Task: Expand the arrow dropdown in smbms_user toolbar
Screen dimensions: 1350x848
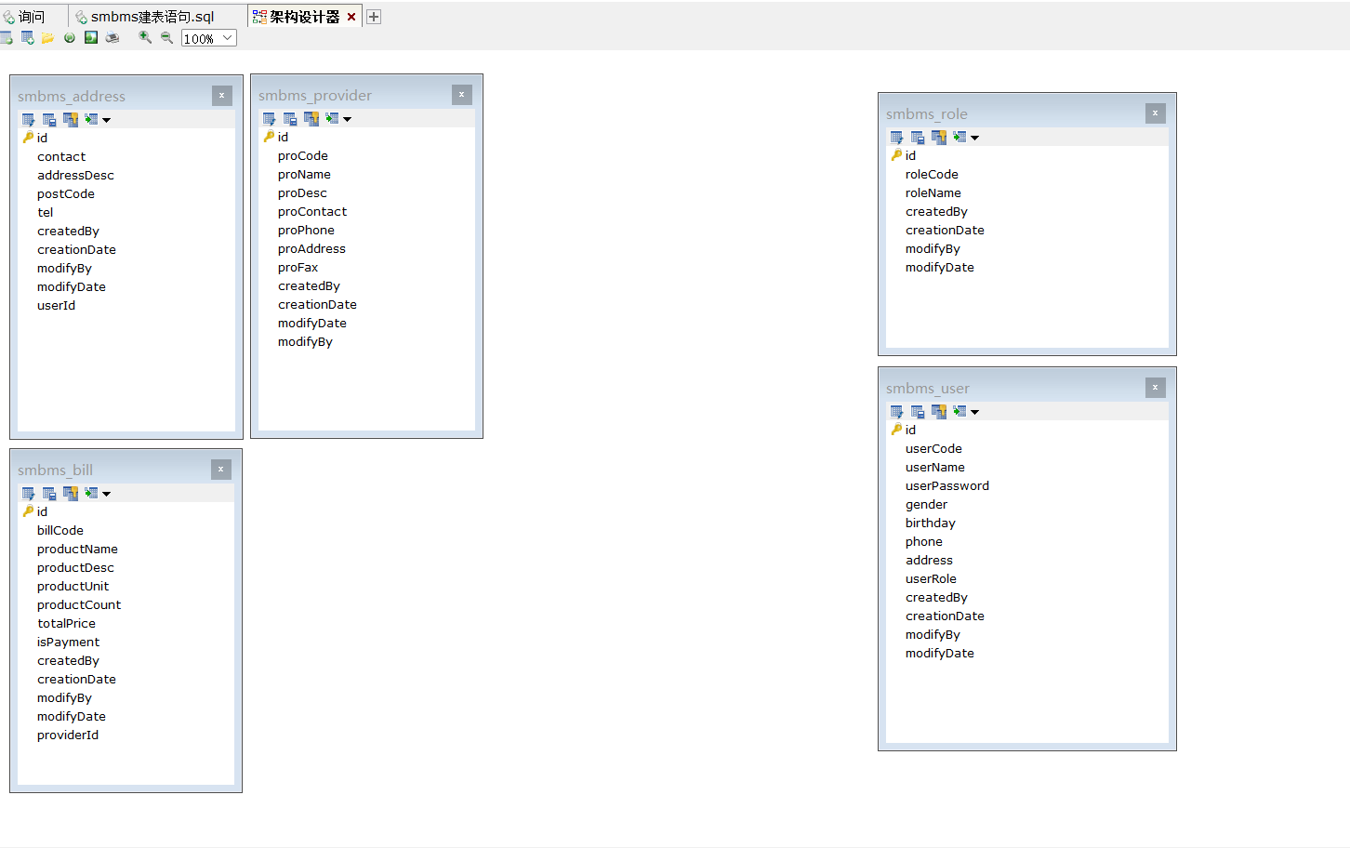Action: click(x=974, y=412)
